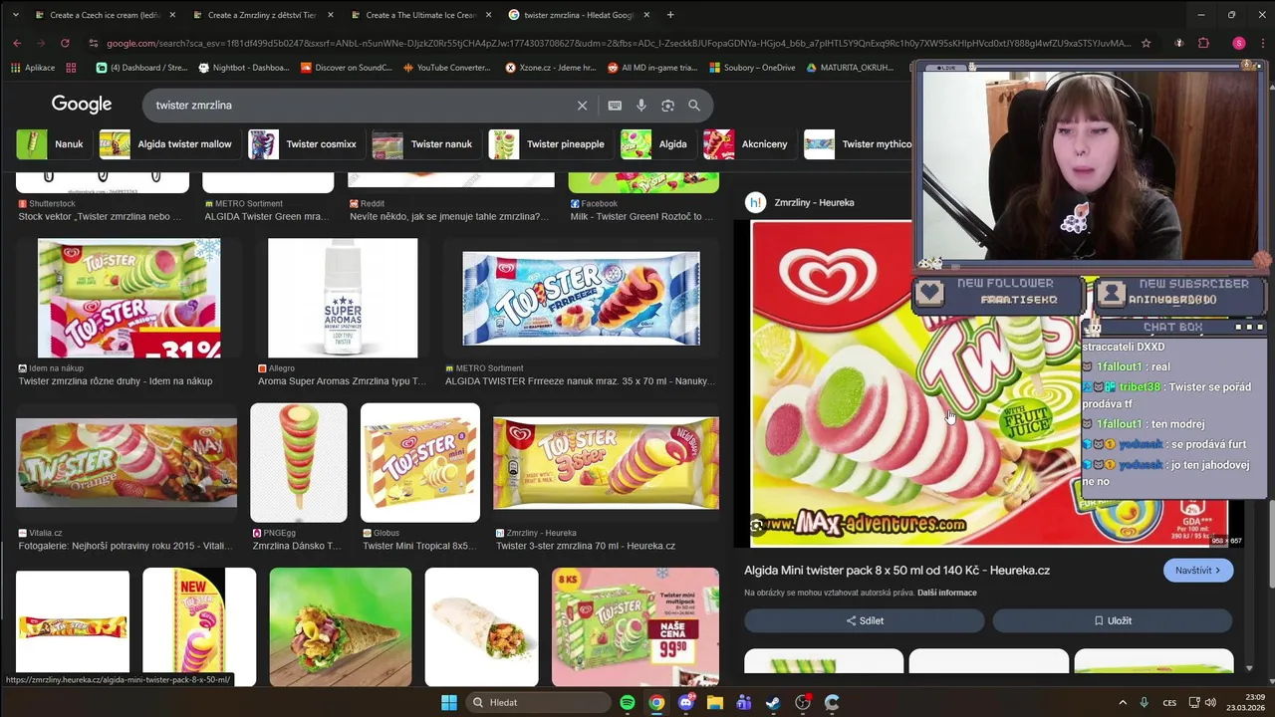
Task: Click the Google logo
Action: click(82, 105)
